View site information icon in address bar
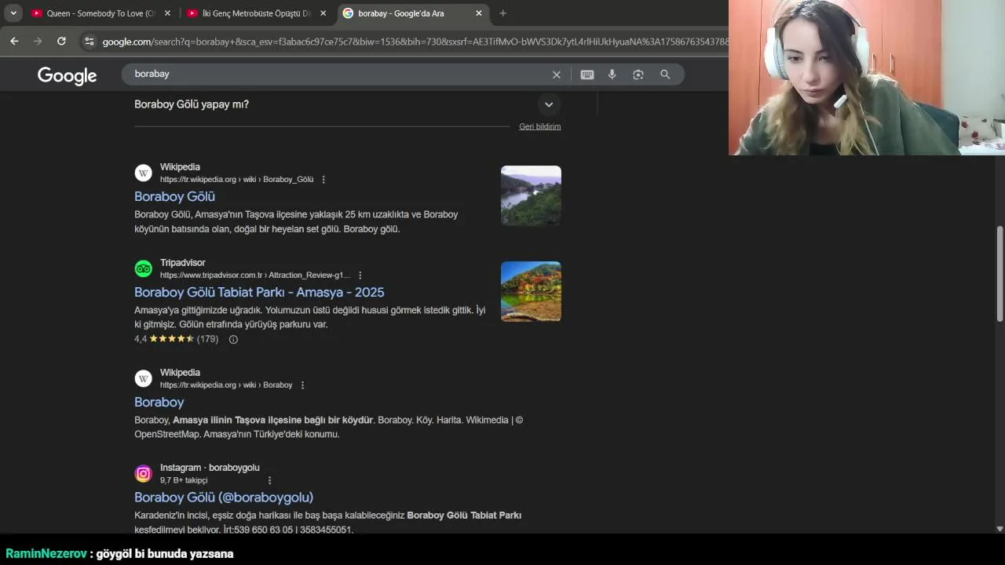 point(89,42)
